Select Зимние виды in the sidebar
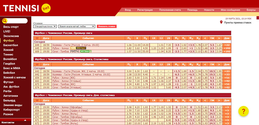Image resolution: width=259 pixels, height=125 pixels. pyautogui.click(x=12, y=105)
